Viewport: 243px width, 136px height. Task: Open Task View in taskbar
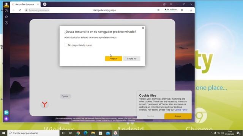pyautogui.click(x=70, y=133)
